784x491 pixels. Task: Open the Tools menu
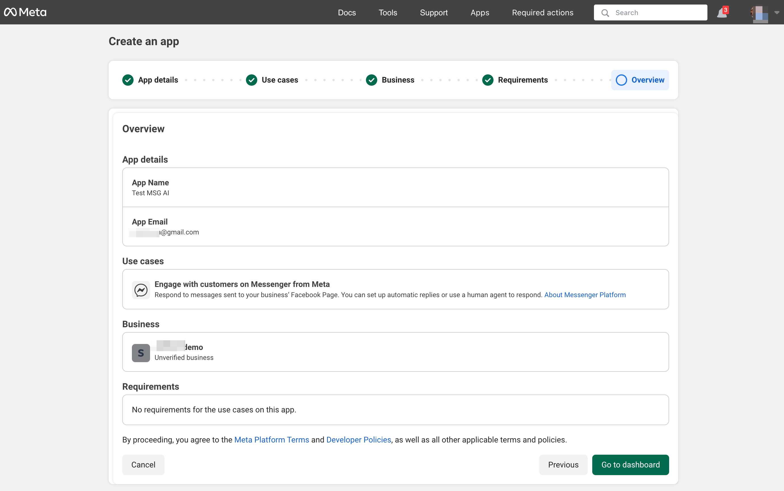(388, 13)
